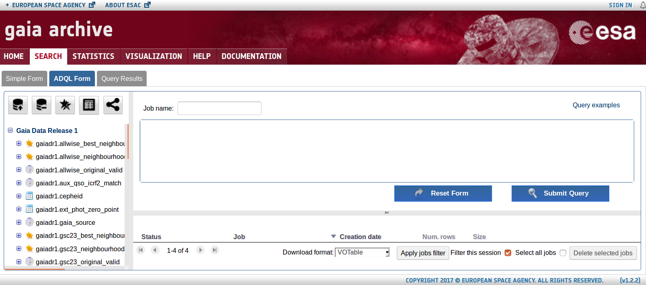Viewport: 646px width, 285px height.
Task: Open the Query examples link
Action: click(596, 105)
